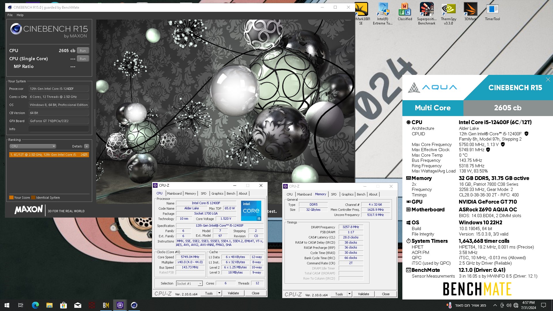The image size is (553, 311).
Task: Open the Cinebench Help menu
Action: coord(20,15)
